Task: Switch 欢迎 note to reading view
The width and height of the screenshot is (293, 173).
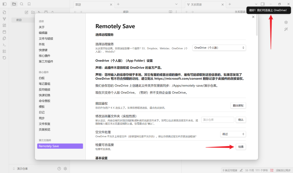Action: tap(170, 12)
